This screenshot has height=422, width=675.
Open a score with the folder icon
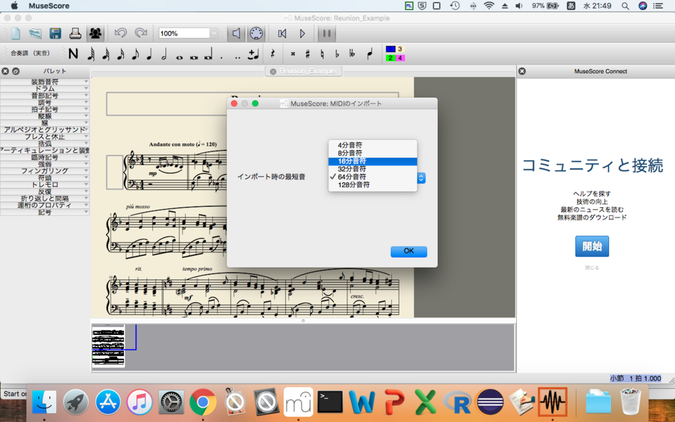click(x=36, y=33)
